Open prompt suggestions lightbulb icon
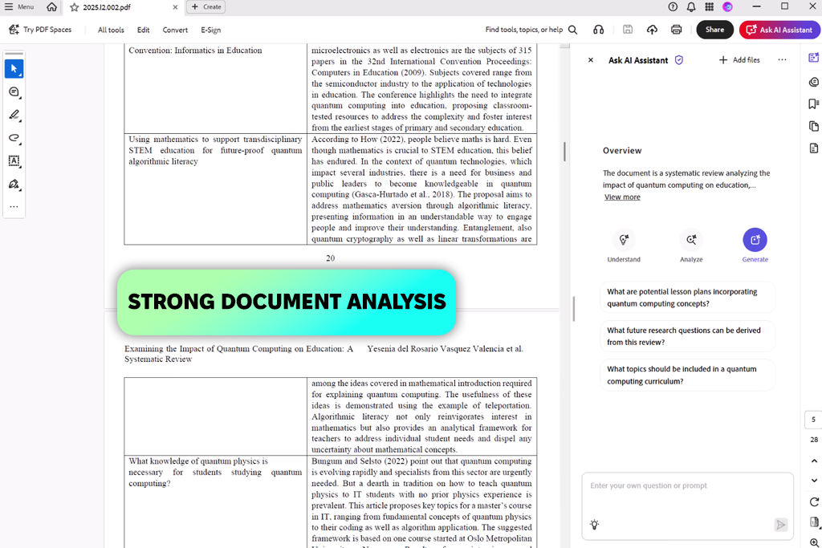This screenshot has height=548, width=822. click(x=595, y=525)
